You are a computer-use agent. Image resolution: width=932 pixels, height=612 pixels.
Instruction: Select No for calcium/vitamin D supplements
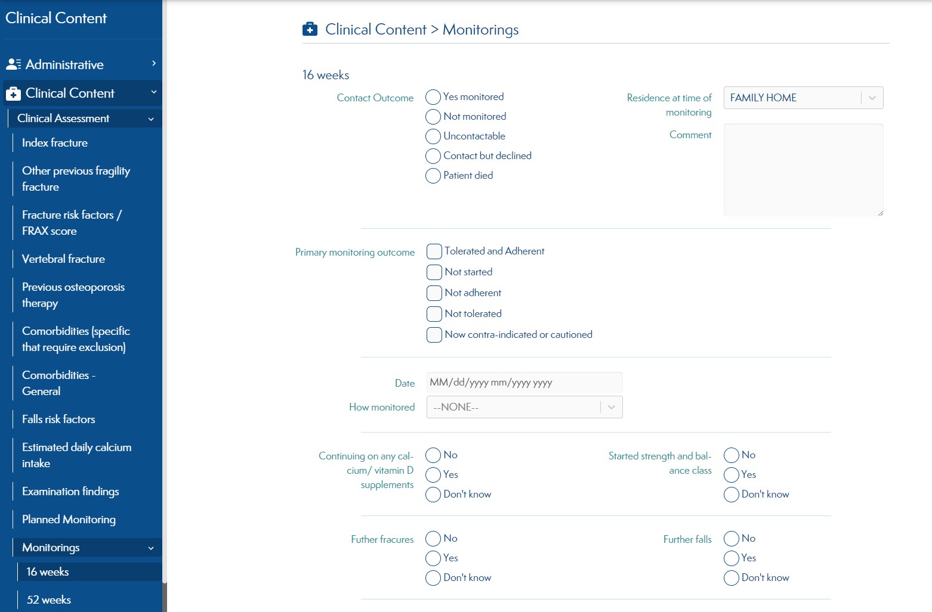[x=433, y=455]
